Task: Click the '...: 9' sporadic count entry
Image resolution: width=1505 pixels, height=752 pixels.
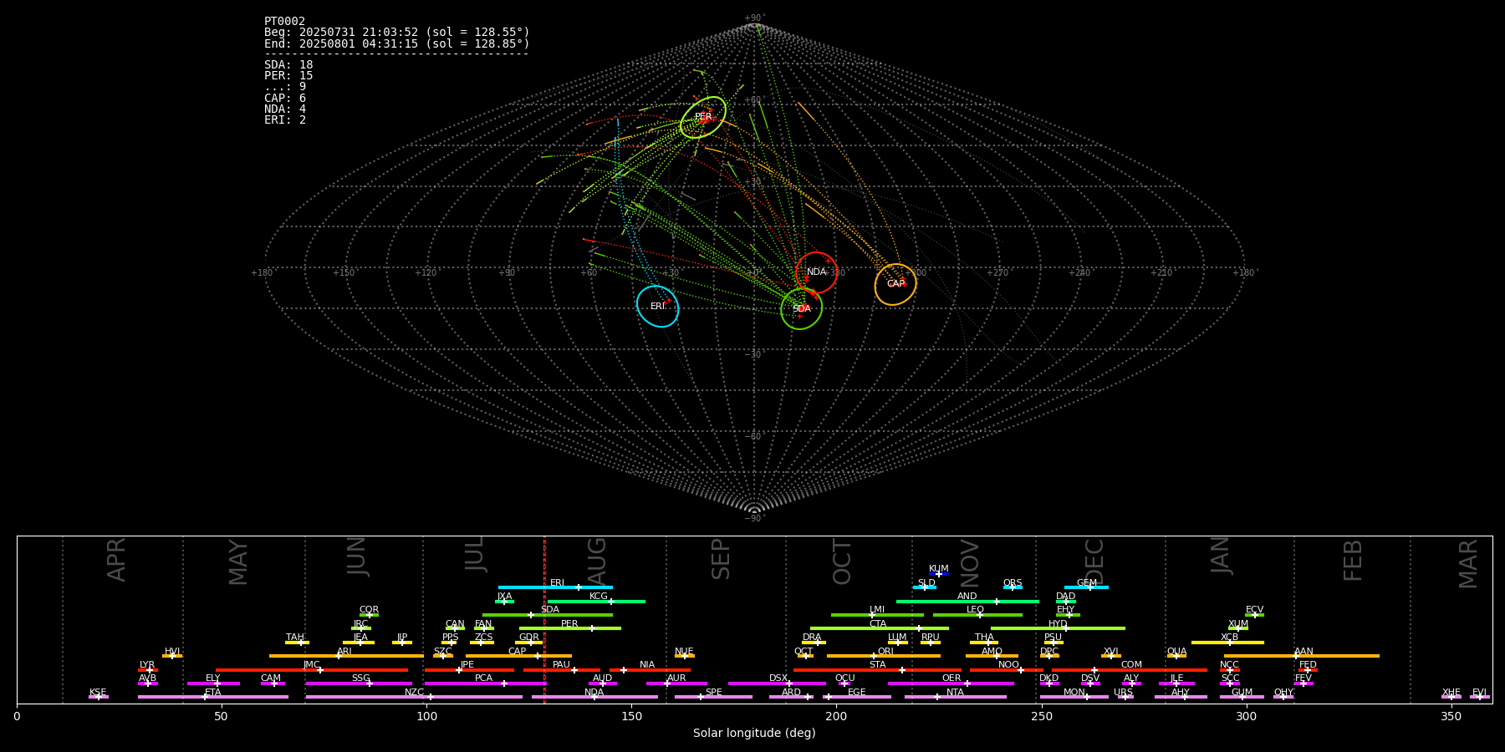Action: pos(285,86)
